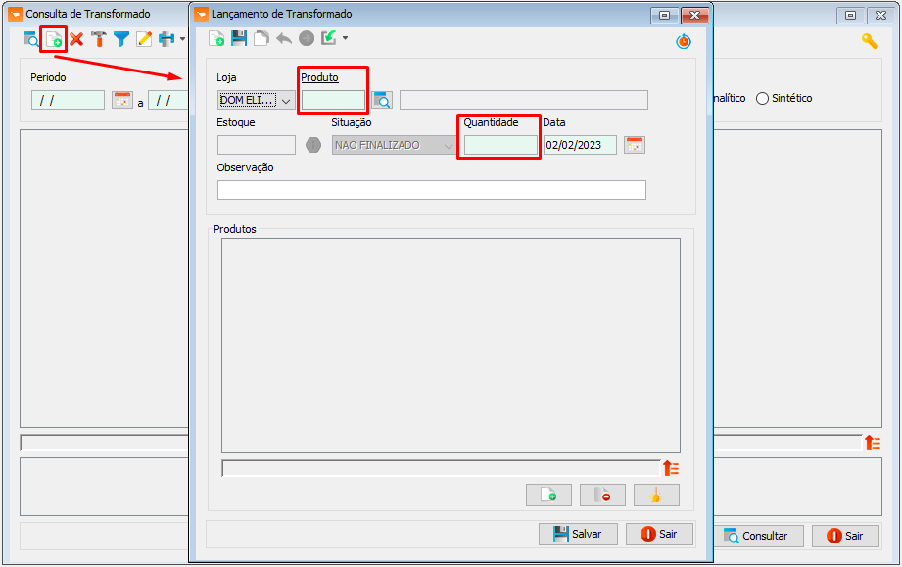Click new record icon in Consulta de Transformado toolbar
The width and height of the screenshot is (902, 567).
(54, 39)
